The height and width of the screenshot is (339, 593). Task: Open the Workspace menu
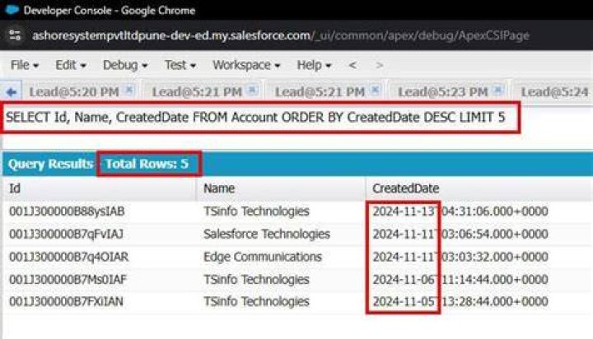pyautogui.click(x=246, y=65)
